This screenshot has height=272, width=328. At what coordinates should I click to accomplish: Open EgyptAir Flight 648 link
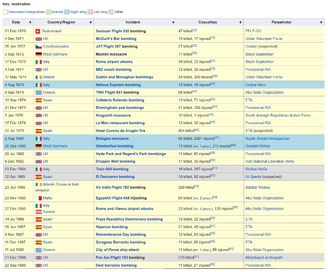(x=113, y=198)
